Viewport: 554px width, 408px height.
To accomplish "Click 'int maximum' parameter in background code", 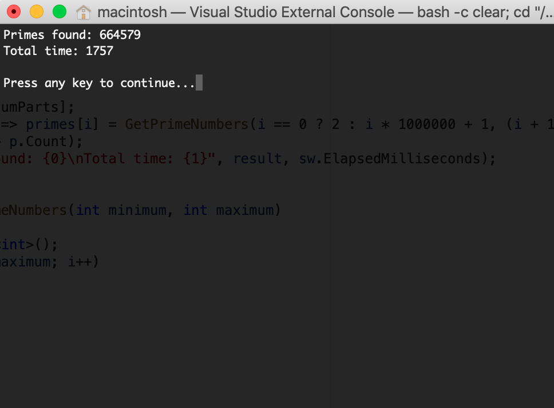I will click(228, 210).
